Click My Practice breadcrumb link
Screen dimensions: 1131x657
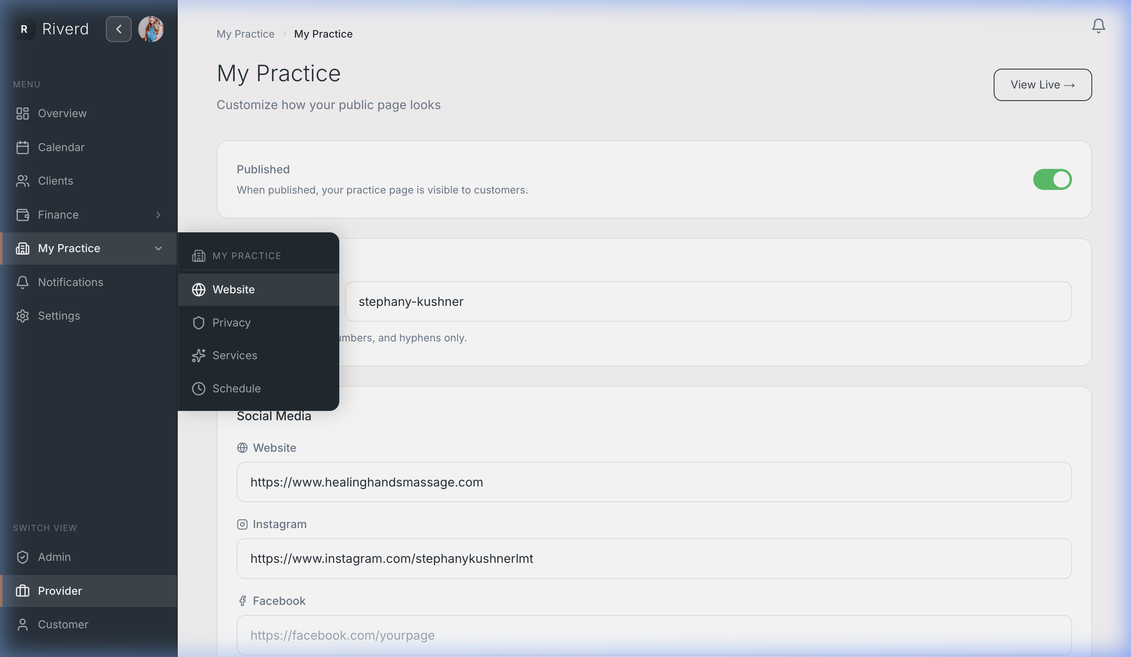[x=245, y=34]
